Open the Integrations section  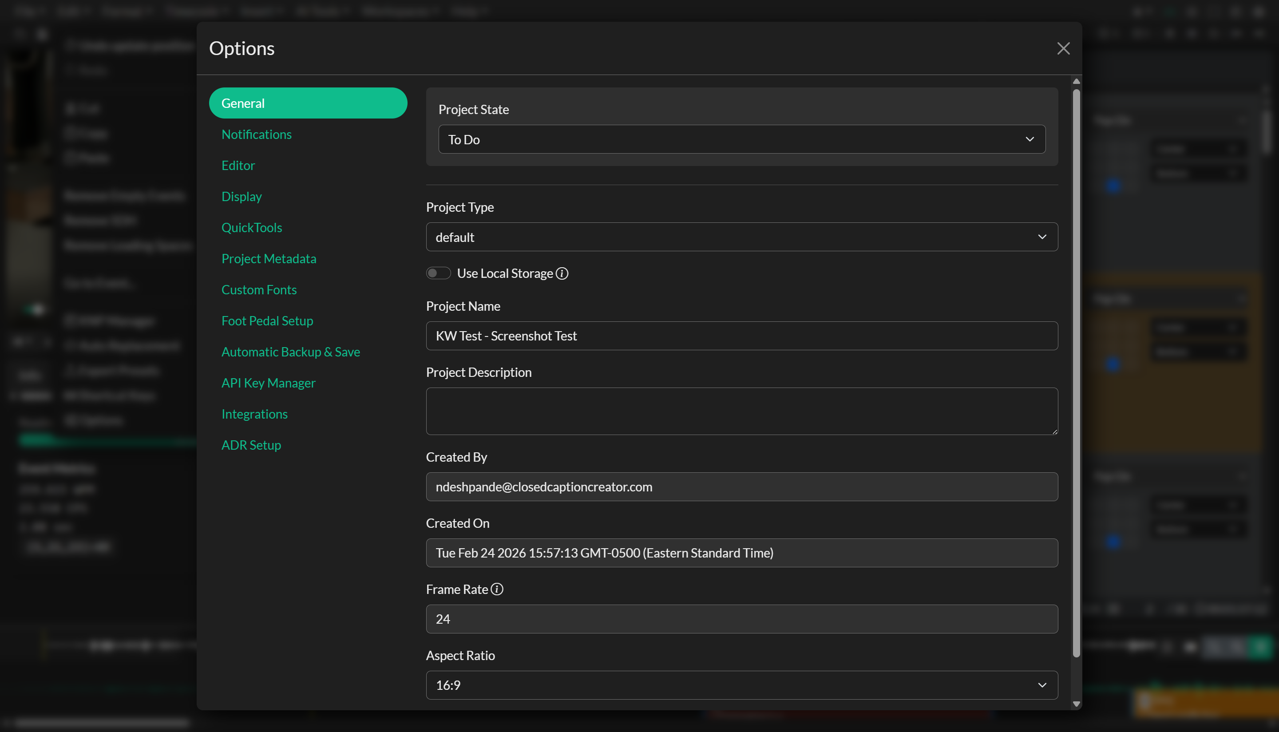[x=254, y=414]
